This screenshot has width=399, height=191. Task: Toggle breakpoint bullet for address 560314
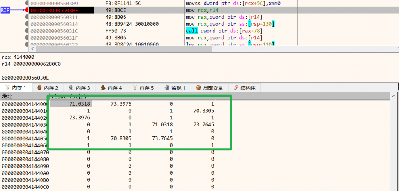point(27,24)
